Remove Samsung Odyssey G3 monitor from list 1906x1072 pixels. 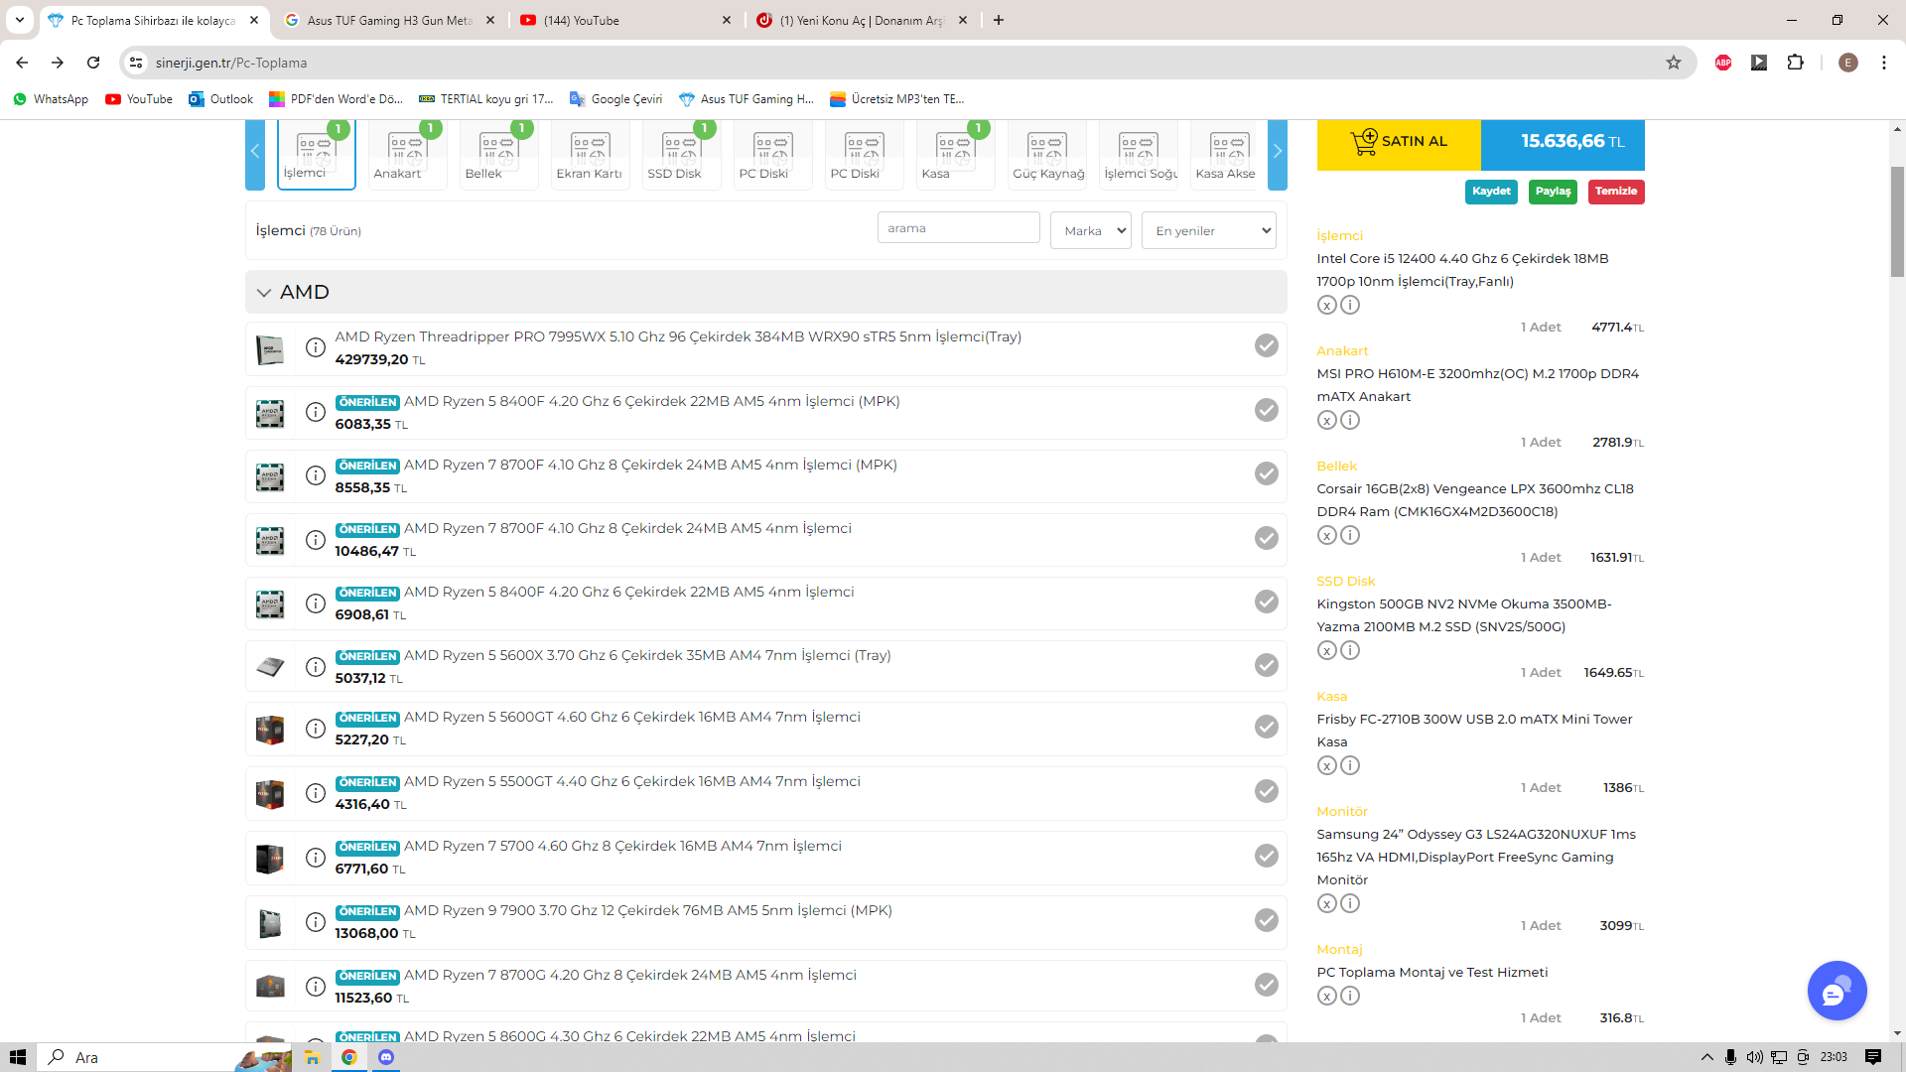[x=1327, y=903]
